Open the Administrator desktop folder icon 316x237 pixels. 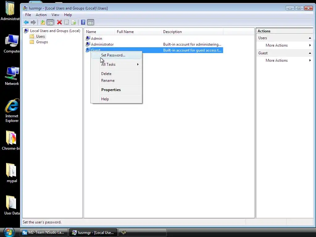pos(10,11)
